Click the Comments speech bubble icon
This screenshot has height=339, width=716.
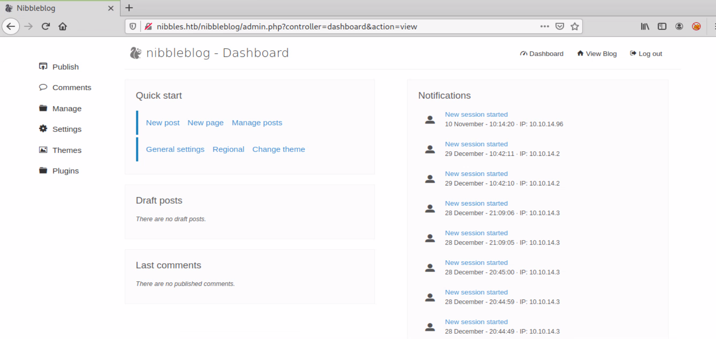(x=43, y=87)
